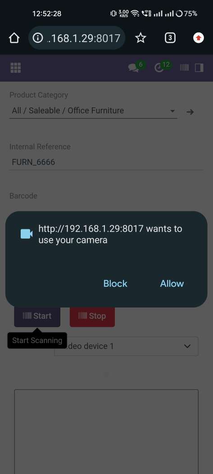Tap the red update arrow icon
Screen dimensions: 213x474
(x=198, y=38)
